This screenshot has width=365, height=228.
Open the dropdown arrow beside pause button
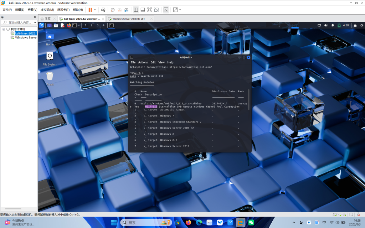[x=95, y=10]
